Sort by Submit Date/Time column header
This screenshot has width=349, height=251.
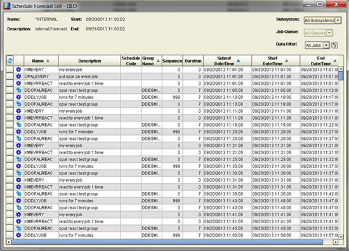(x=227, y=61)
